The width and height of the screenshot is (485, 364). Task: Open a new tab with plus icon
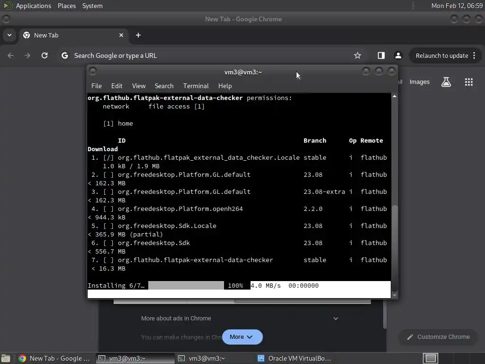coord(138,35)
